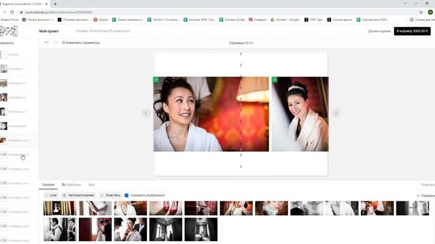Image resolution: width=435 pixels, height=244 pixels.
Task: Pick the last black-white room thumbnail
Action: click(201, 229)
